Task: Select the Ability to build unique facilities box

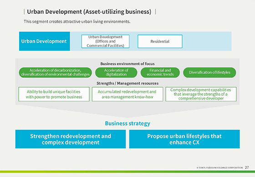Action: coord(54,94)
